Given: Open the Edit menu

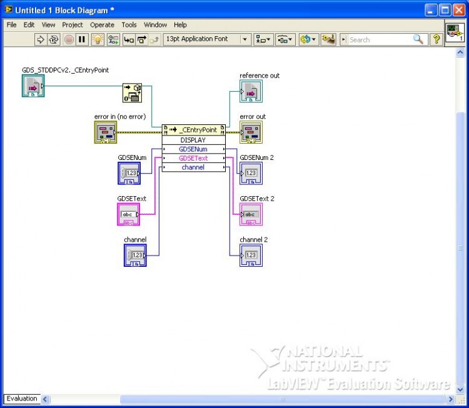Looking at the screenshot, I should click(x=29, y=25).
